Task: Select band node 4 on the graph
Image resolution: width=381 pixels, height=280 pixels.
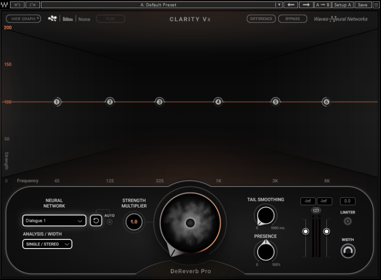Action: point(218,102)
